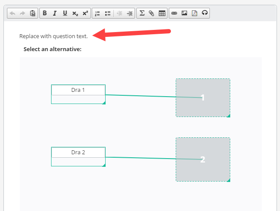Insert audio with headphones icon
280x211 pixels.
205,13
